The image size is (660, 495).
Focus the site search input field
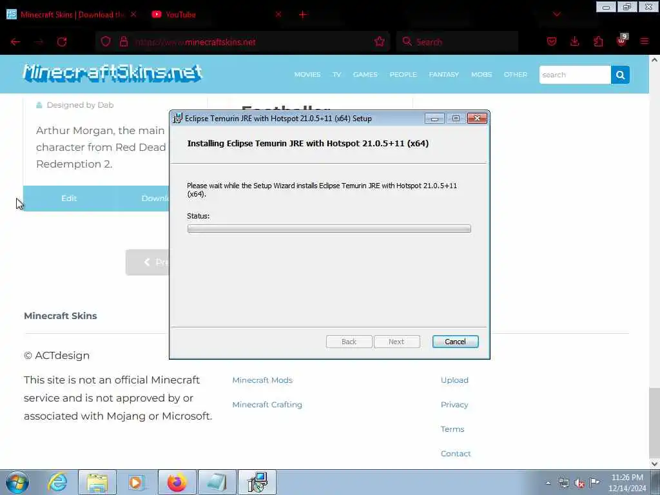click(575, 75)
